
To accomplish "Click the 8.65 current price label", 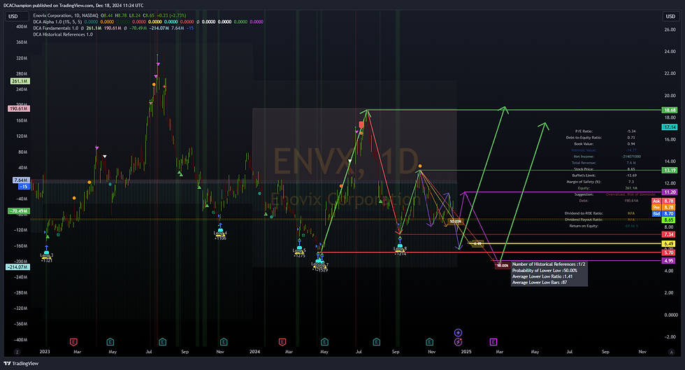I will pyautogui.click(x=668, y=220).
